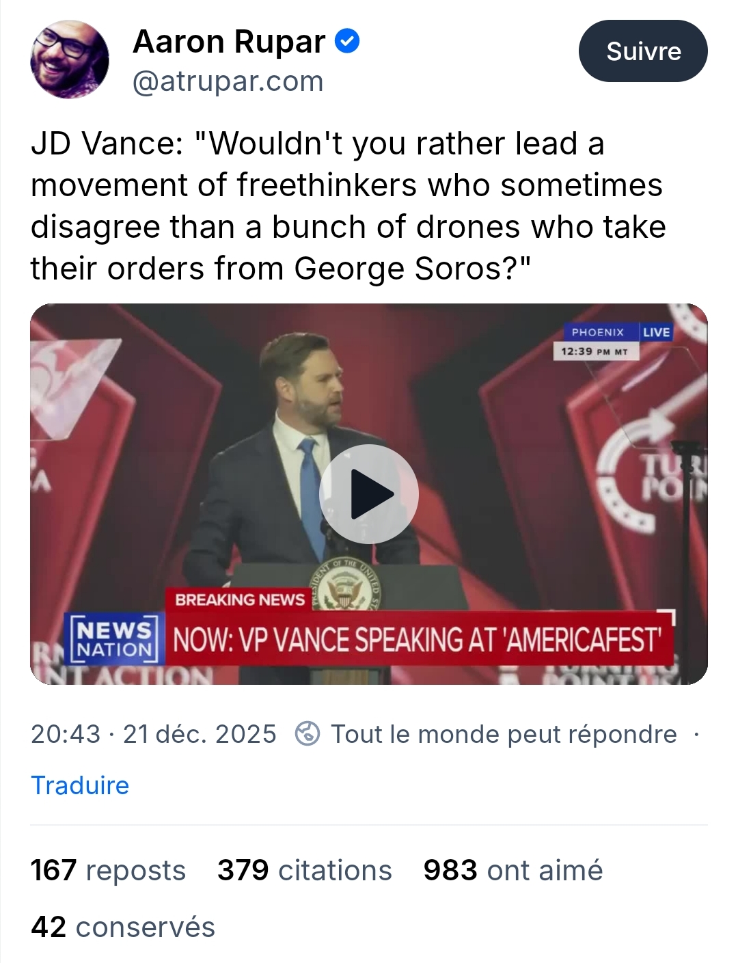Play the JD Vance video
The width and height of the screenshot is (738, 963).
click(x=369, y=493)
